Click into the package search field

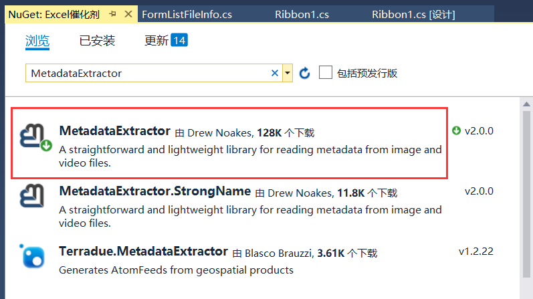point(147,73)
